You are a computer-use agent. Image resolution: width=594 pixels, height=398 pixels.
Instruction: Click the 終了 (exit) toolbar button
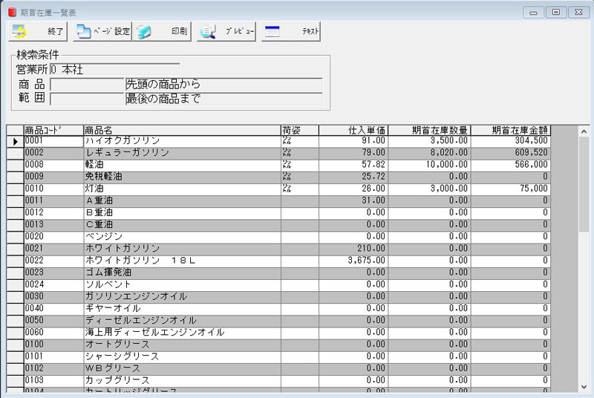pos(37,32)
